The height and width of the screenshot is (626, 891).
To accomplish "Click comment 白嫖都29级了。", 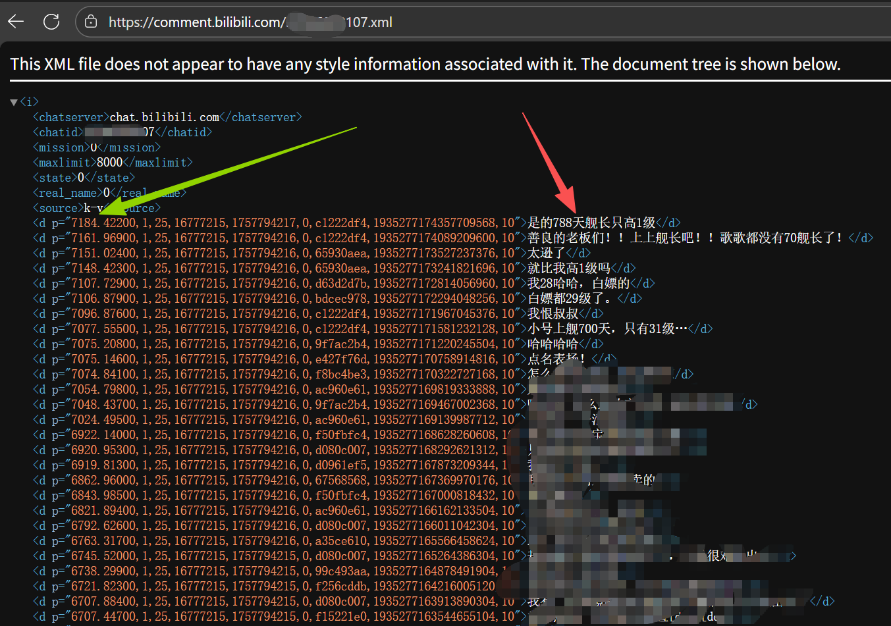I will (x=572, y=299).
